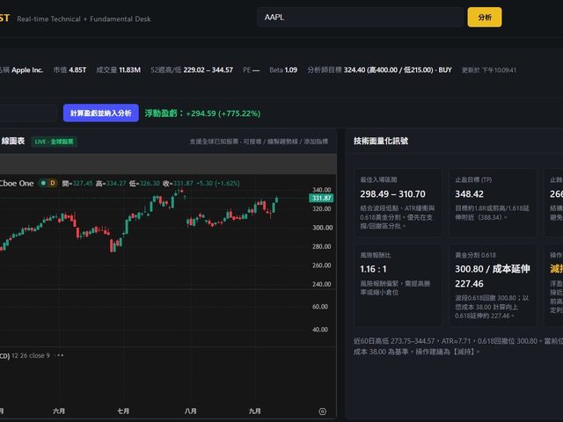Viewport: 563px width, 422px height.
Task: Open the MACD indicator more options dots
Action: (61, 355)
